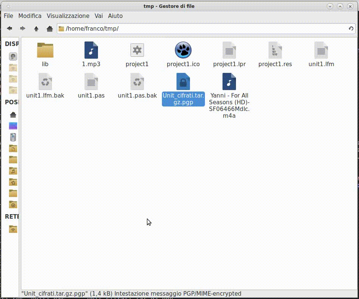
Task: Select the 1.mp3 audio file icon
Action: tap(91, 50)
